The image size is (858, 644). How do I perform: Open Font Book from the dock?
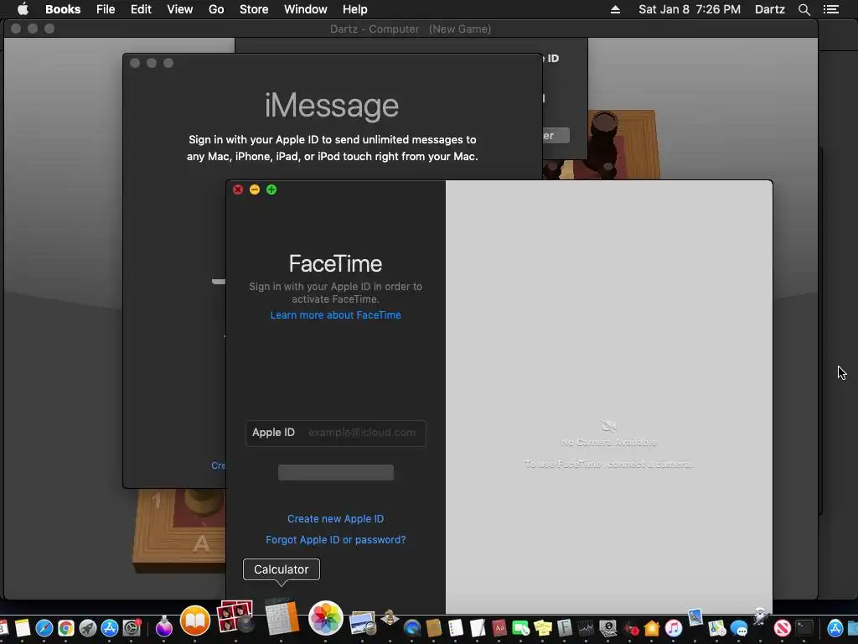[565, 627]
